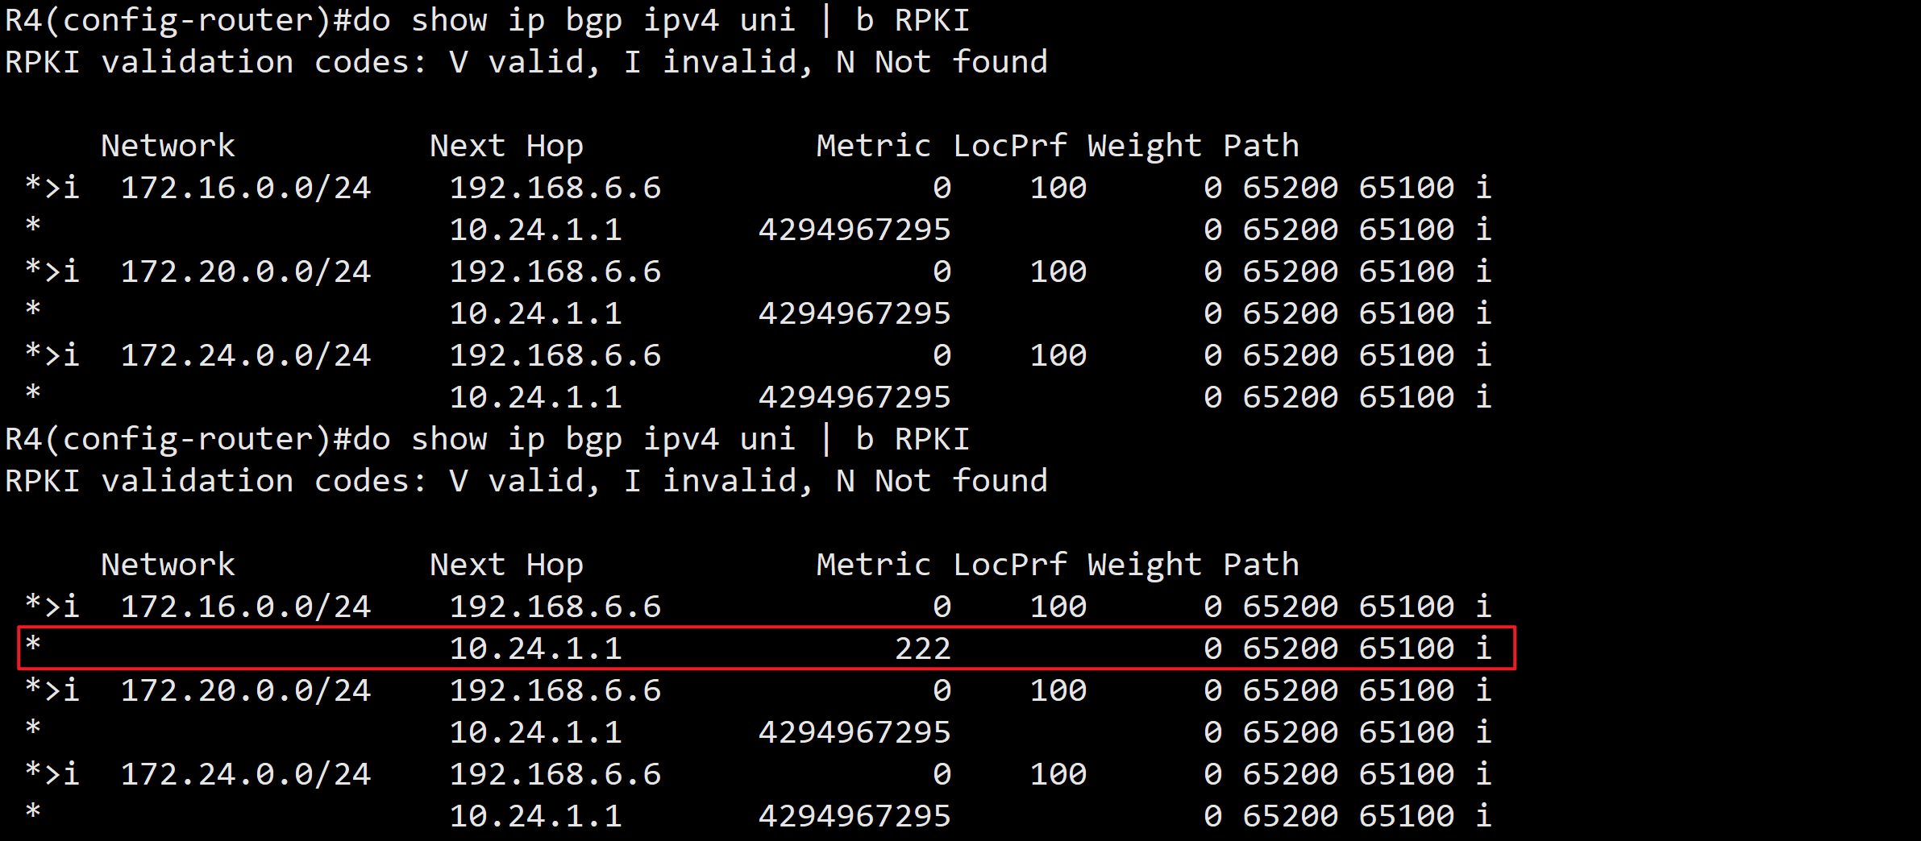Image resolution: width=1921 pixels, height=841 pixels.
Task: Click the 'Next Hop' header in the upper table
Action: (x=506, y=147)
